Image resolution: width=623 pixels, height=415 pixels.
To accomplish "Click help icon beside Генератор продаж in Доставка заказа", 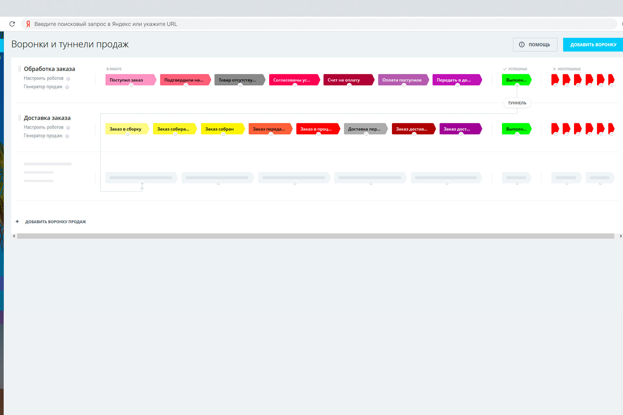I will pyautogui.click(x=67, y=136).
